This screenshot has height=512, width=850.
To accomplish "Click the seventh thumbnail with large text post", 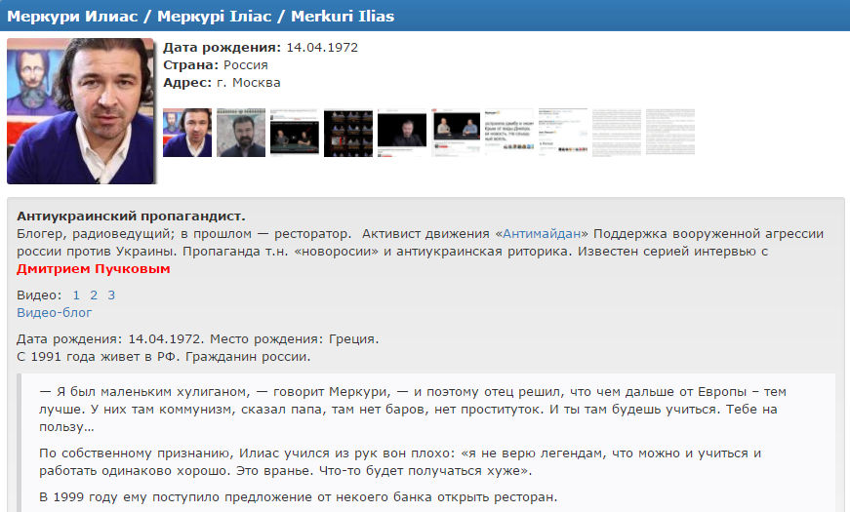I will tap(509, 133).
